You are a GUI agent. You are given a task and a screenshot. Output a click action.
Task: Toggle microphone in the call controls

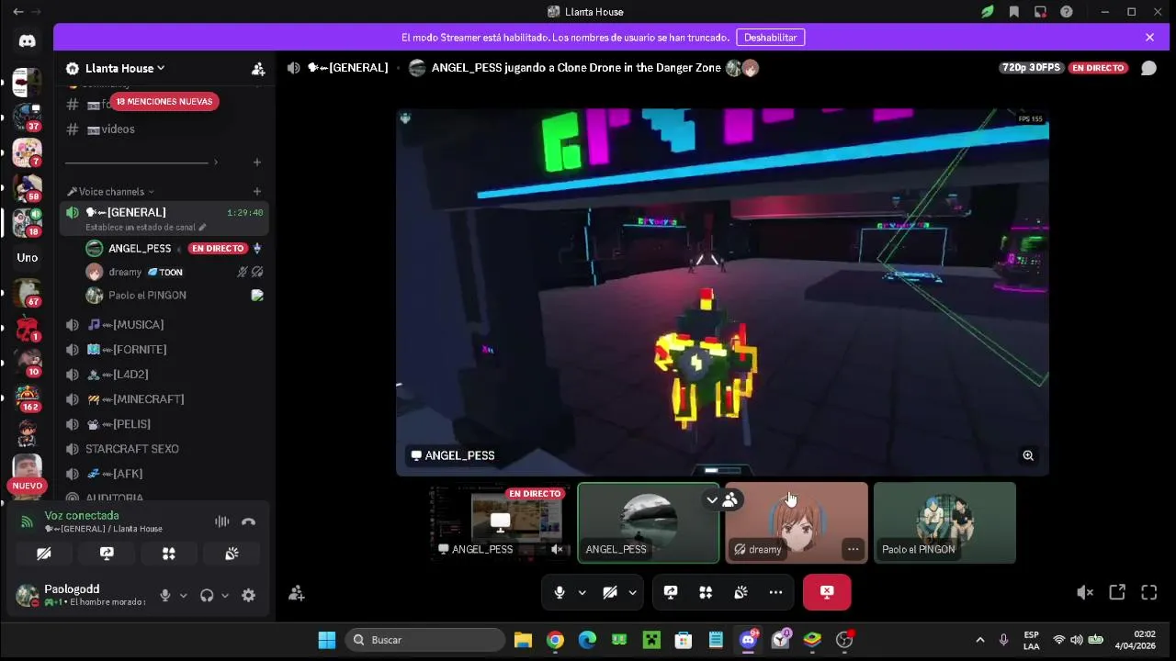(560, 593)
